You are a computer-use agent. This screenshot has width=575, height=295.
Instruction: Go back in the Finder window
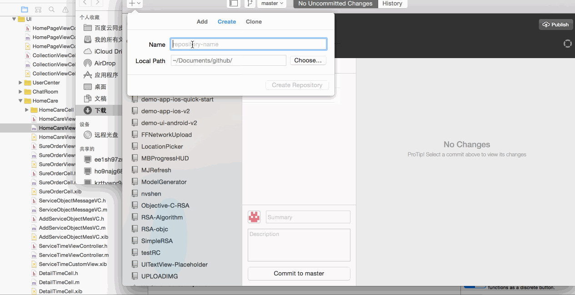tap(85, 3)
